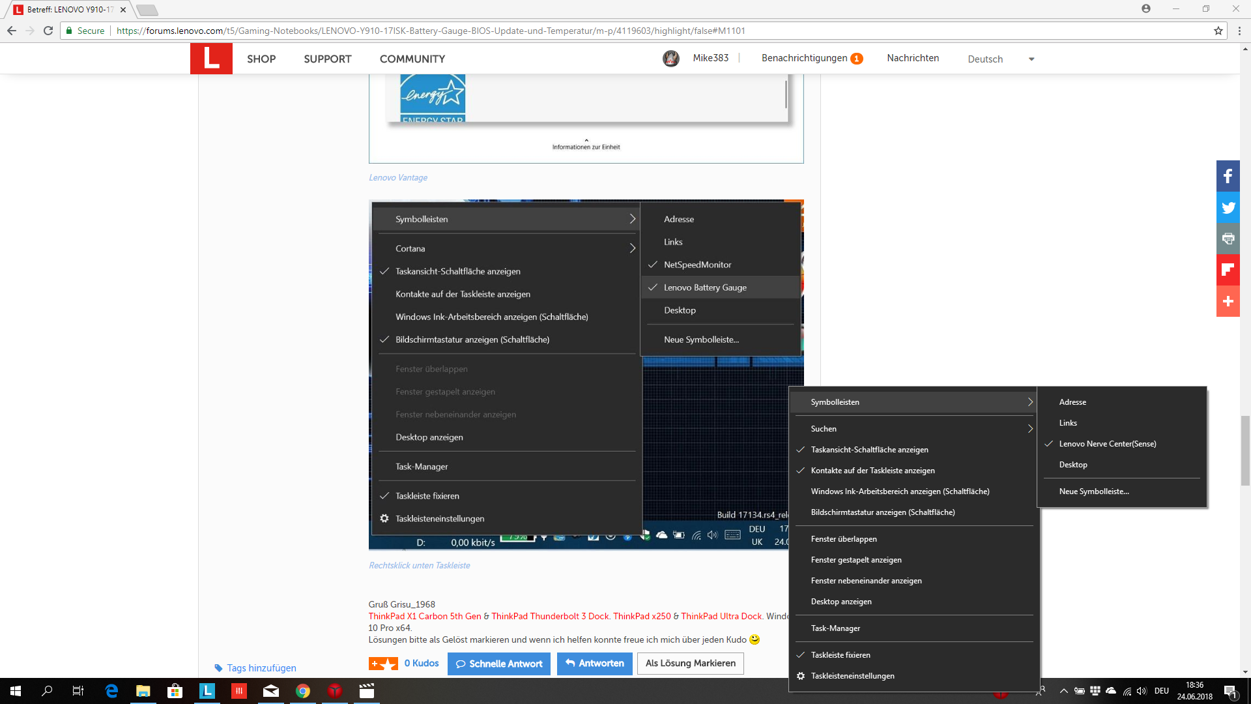Open the embedded taskbar context menu screenshot
Screen dimensions: 1251x704
[x=586, y=375]
